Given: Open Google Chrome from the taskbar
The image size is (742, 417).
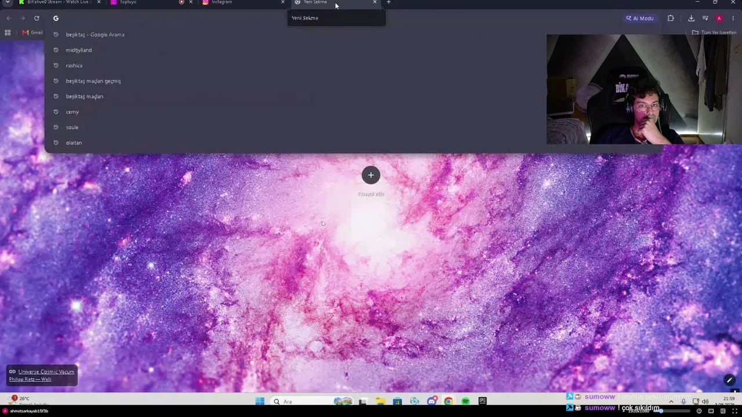Looking at the screenshot, I should 449,401.
